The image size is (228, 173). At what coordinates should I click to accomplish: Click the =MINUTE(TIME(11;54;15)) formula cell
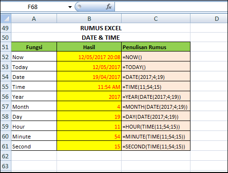click(x=156, y=136)
